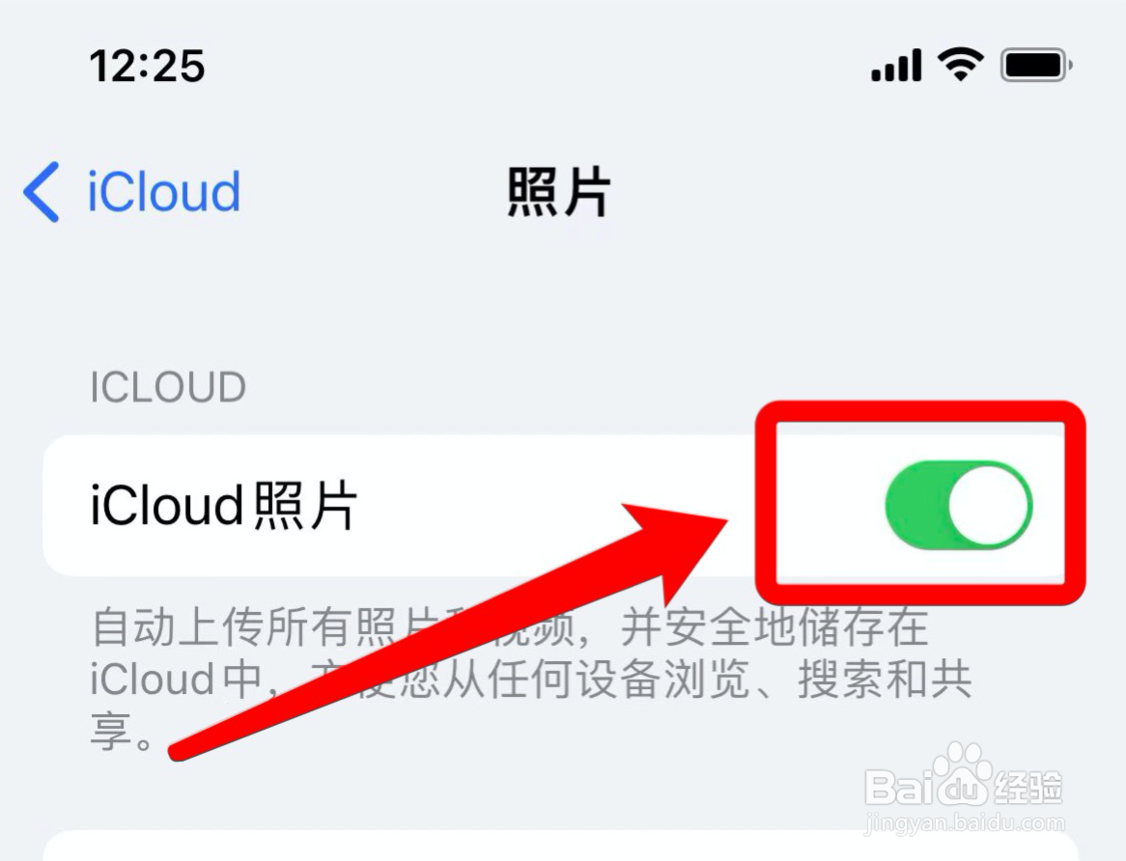Click the 经验 watermark text
This screenshot has height=861, width=1126.
(x=1027, y=788)
